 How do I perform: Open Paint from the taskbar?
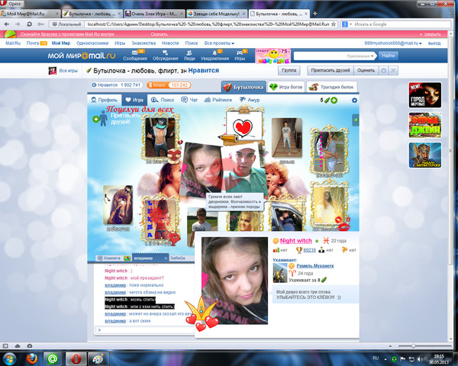coord(98,358)
